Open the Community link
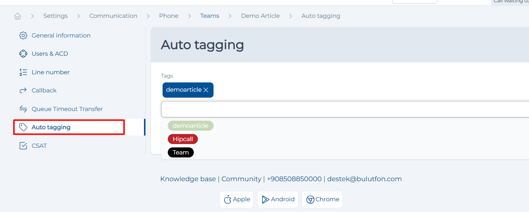 tap(241, 179)
